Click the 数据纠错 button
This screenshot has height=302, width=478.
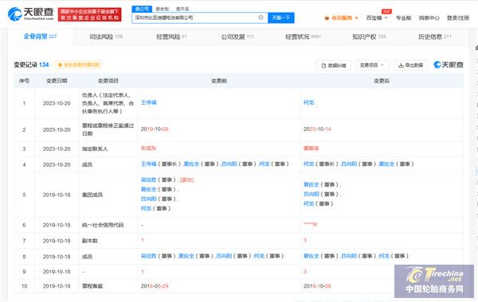(334, 65)
